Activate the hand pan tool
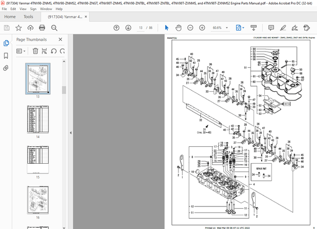Viewport: 317px width, 229px height. (178, 28)
